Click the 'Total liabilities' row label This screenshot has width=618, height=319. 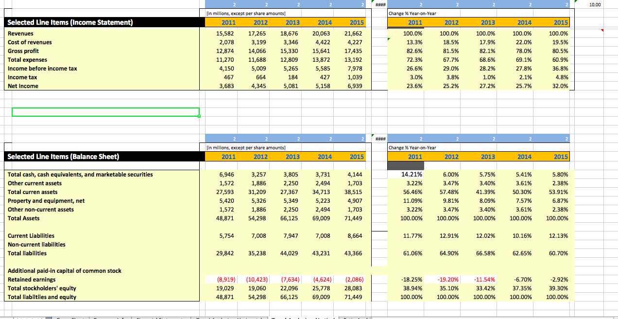coord(27,253)
